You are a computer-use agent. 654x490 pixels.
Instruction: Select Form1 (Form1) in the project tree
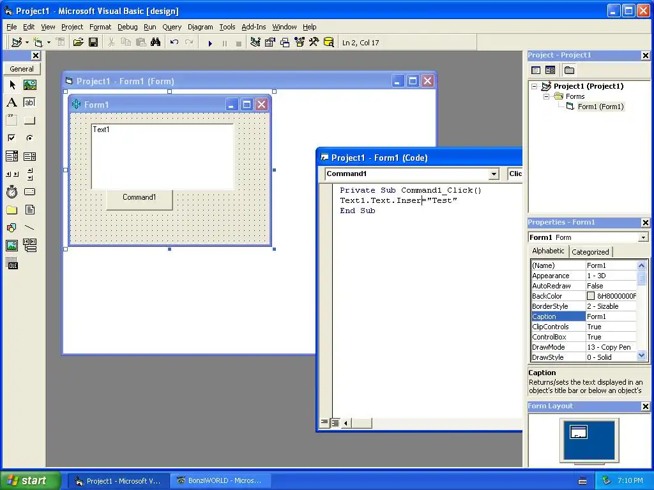pyautogui.click(x=600, y=107)
